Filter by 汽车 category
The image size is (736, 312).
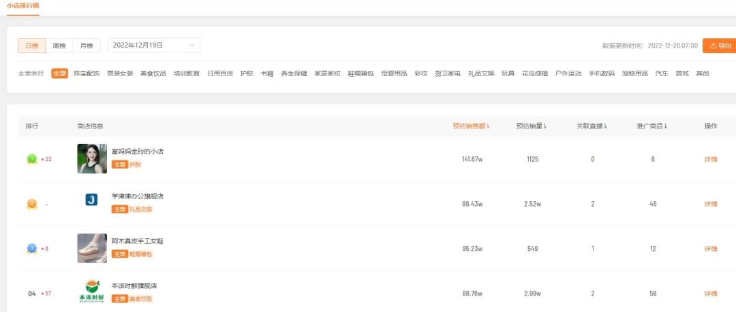pyautogui.click(x=662, y=73)
